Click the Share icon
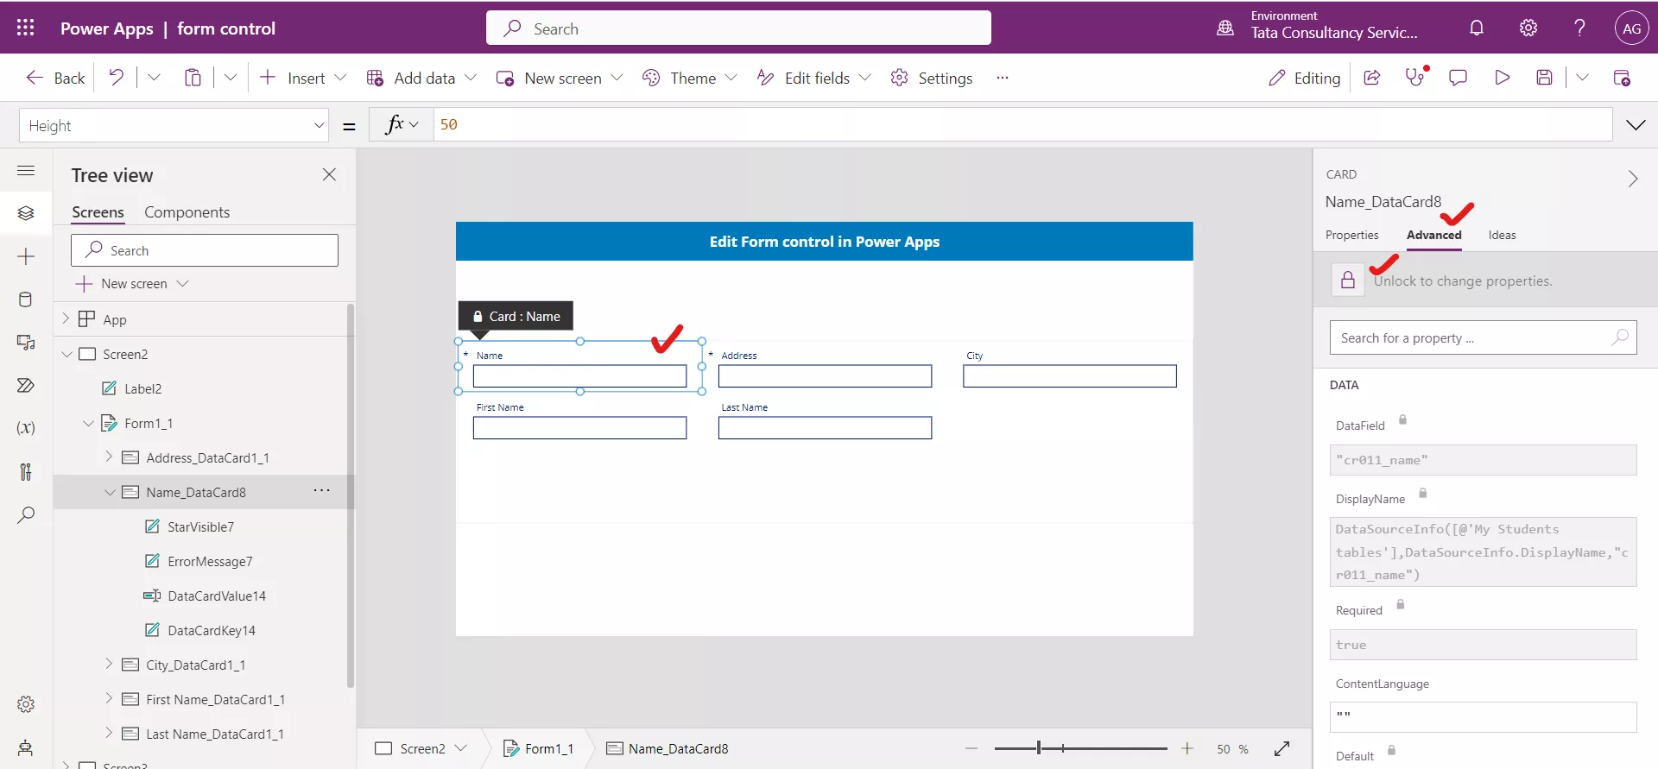The image size is (1658, 769). (1371, 78)
